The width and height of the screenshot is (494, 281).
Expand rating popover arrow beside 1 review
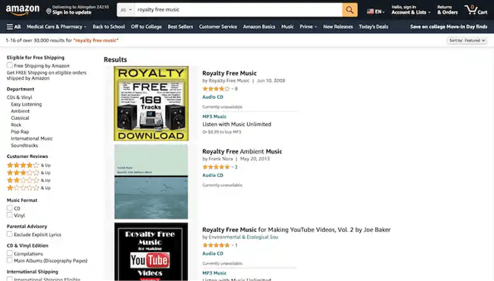click(233, 245)
